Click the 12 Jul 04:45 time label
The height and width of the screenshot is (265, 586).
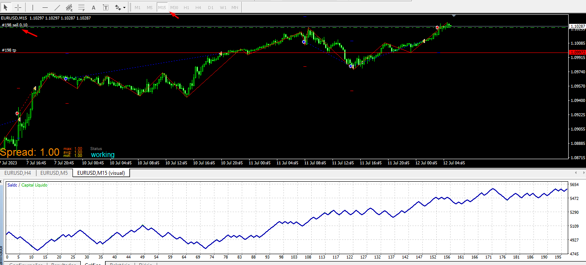[454, 163]
